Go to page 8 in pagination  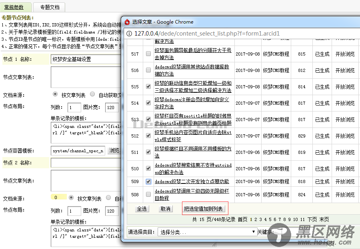[x=284, y=219]
